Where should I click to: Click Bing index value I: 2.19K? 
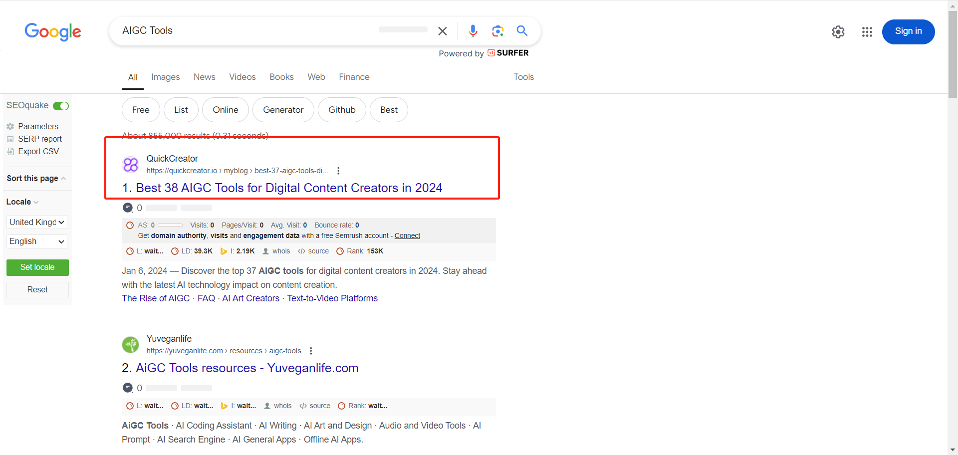pos(238,251)
